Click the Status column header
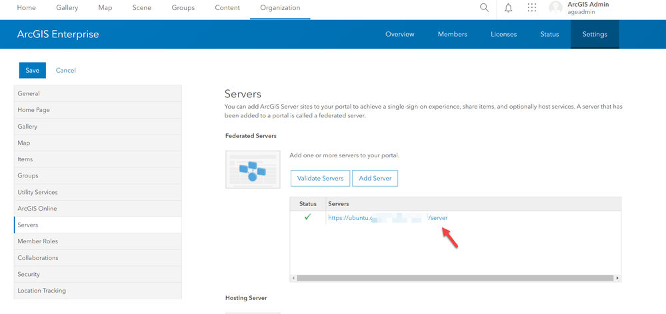The height and width of the screenshot is (314, 666). click(x=308, y=204)
